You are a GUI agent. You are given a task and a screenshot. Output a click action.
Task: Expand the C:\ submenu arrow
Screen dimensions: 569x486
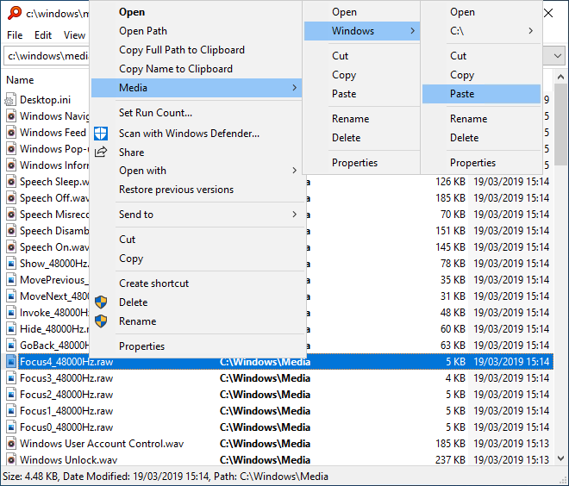point(530,31)
